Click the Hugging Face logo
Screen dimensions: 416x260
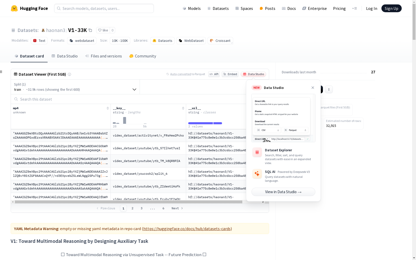(29, 8)
